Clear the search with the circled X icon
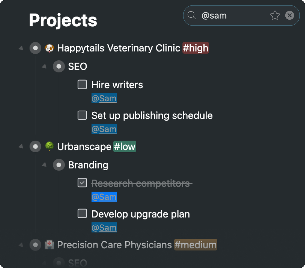Screen dimensions: 305x268 pos(289,15)
